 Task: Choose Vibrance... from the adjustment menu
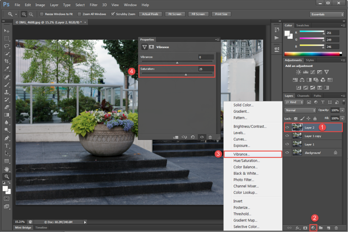click(253, 154)
